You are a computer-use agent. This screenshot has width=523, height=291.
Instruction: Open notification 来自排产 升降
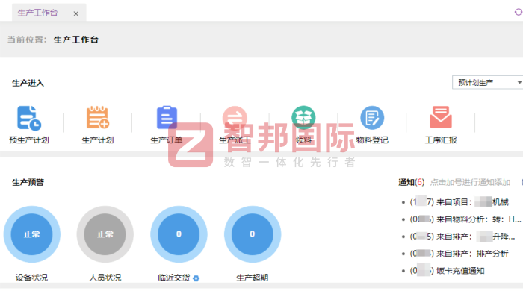462,237
